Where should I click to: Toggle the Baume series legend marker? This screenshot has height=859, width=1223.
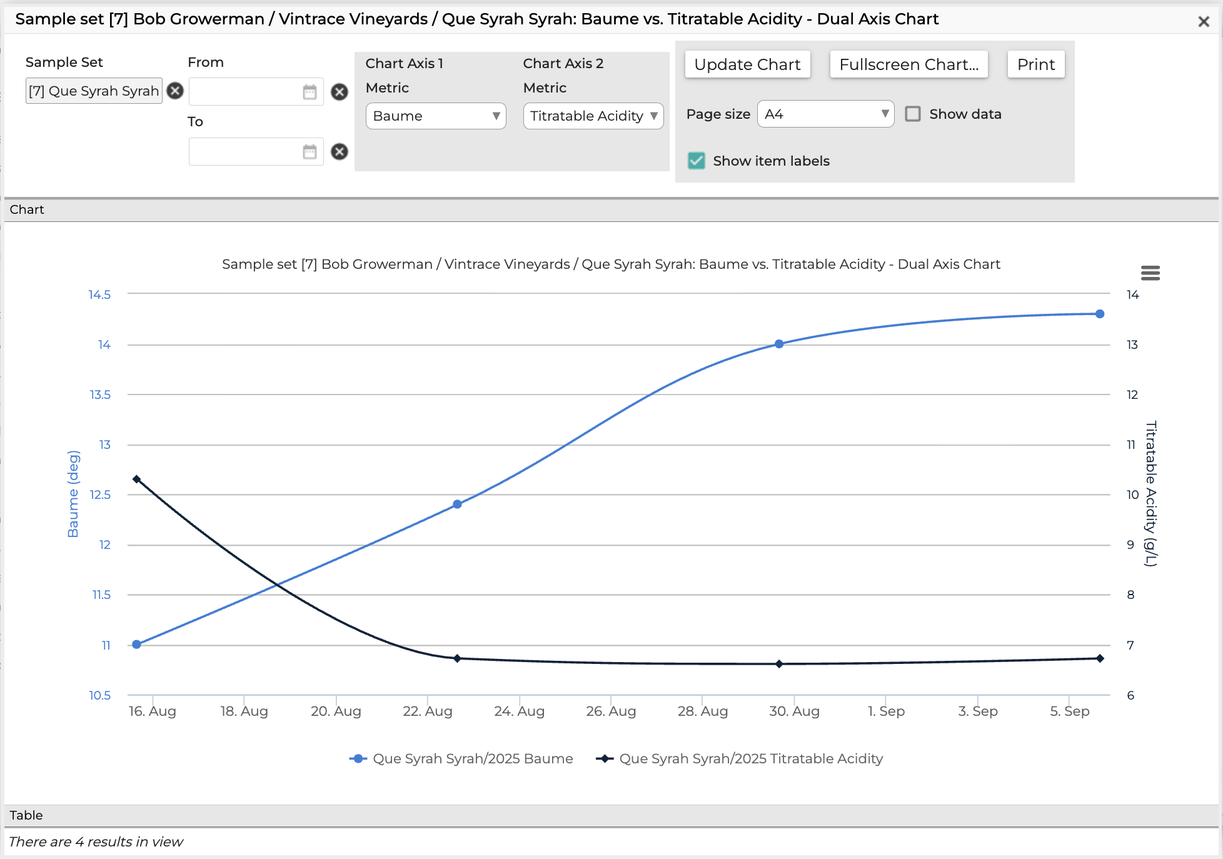[x=358, y=758]
